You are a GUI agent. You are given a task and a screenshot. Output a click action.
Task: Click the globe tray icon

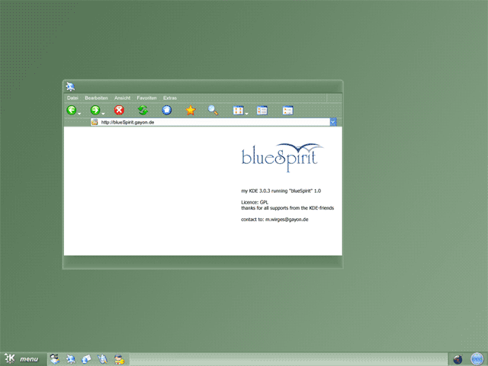tap(477, 359)
